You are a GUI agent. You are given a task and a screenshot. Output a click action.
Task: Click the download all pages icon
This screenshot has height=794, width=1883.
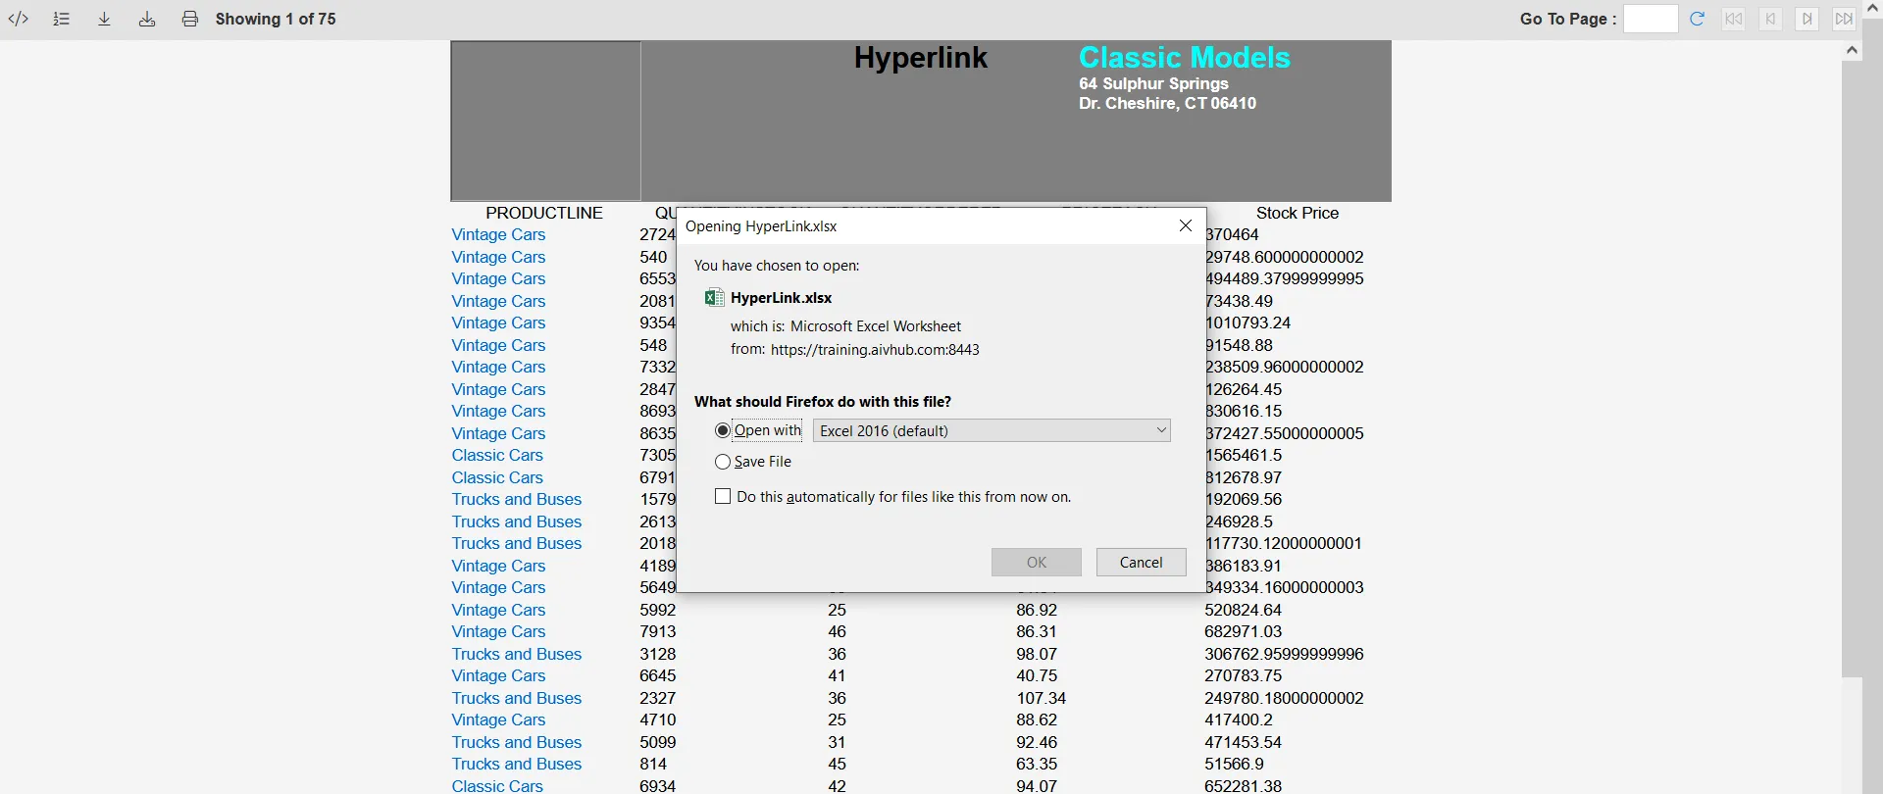point(147,19)
